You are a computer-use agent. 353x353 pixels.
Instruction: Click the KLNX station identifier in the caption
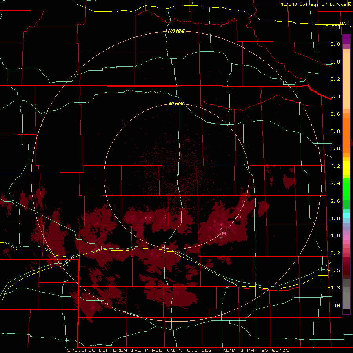click(x=229, y=350)
